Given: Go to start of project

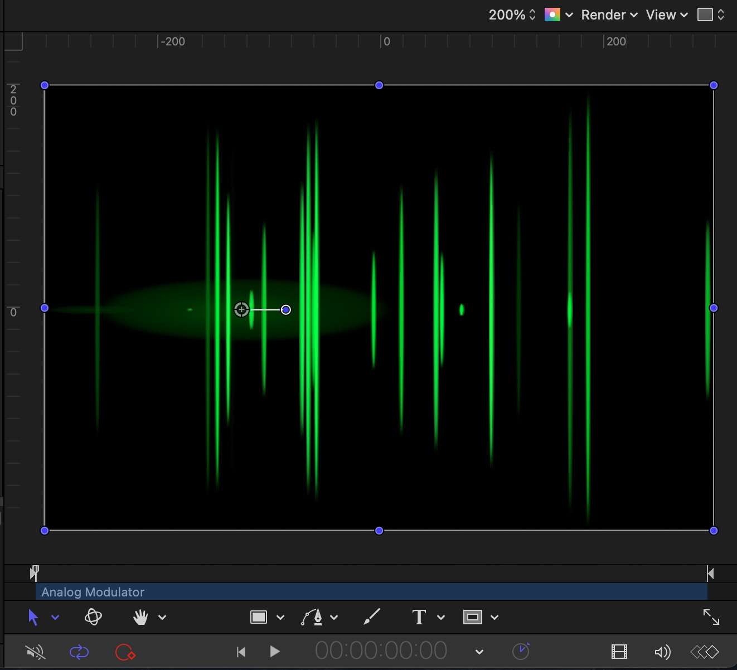Looking at the screenshot, I should [241, 652].
